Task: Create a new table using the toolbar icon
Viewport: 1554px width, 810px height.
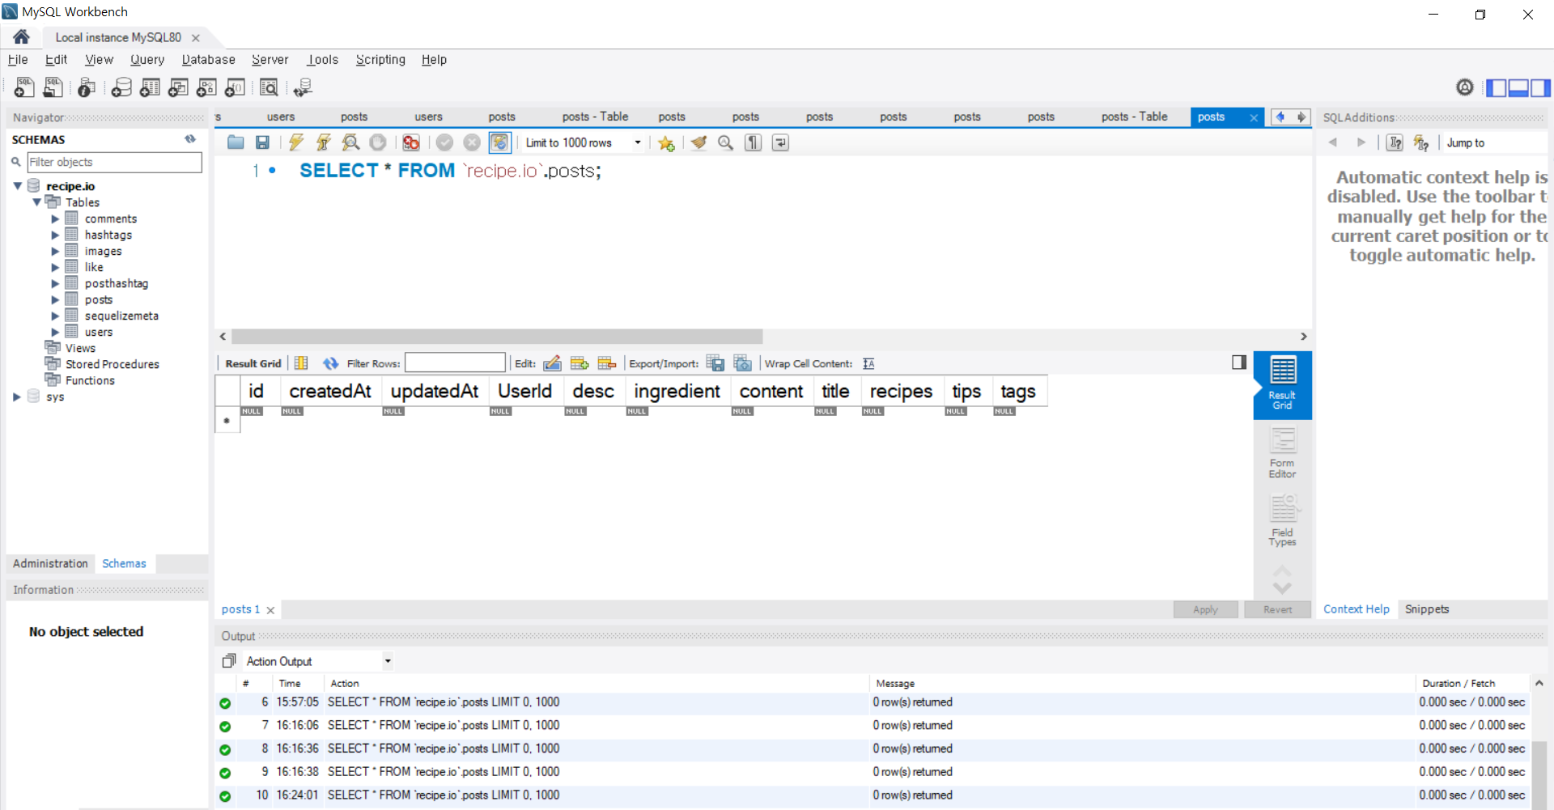Action: pos(150,87)
